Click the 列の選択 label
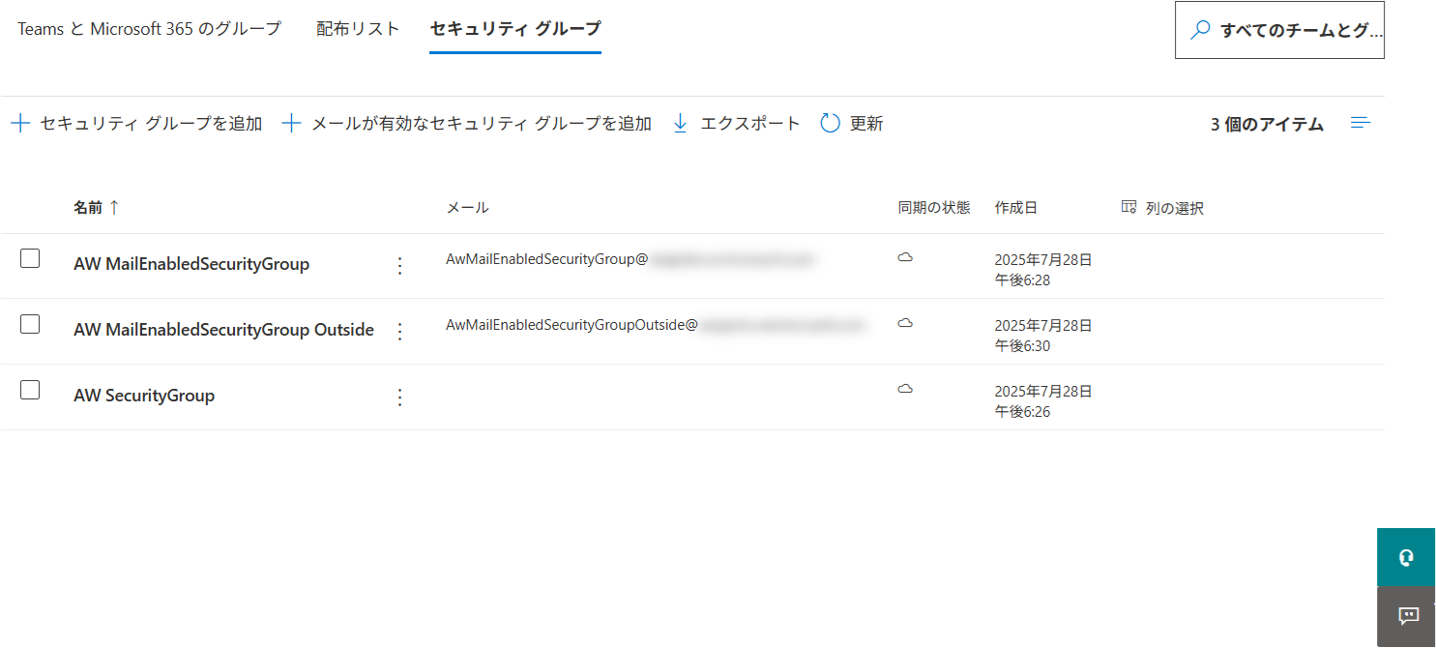This screenshot has height=648, width=1436. (x=1175, y=208)
